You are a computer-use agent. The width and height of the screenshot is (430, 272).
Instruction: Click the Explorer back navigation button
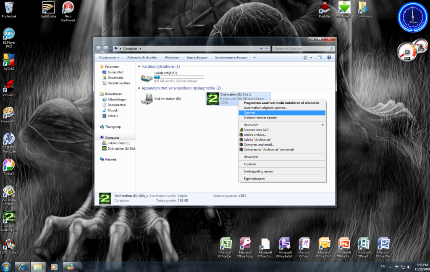pos(98,49)
